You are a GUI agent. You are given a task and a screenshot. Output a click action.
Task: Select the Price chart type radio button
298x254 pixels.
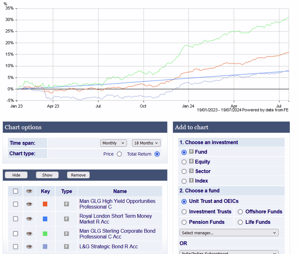point(119,154)
